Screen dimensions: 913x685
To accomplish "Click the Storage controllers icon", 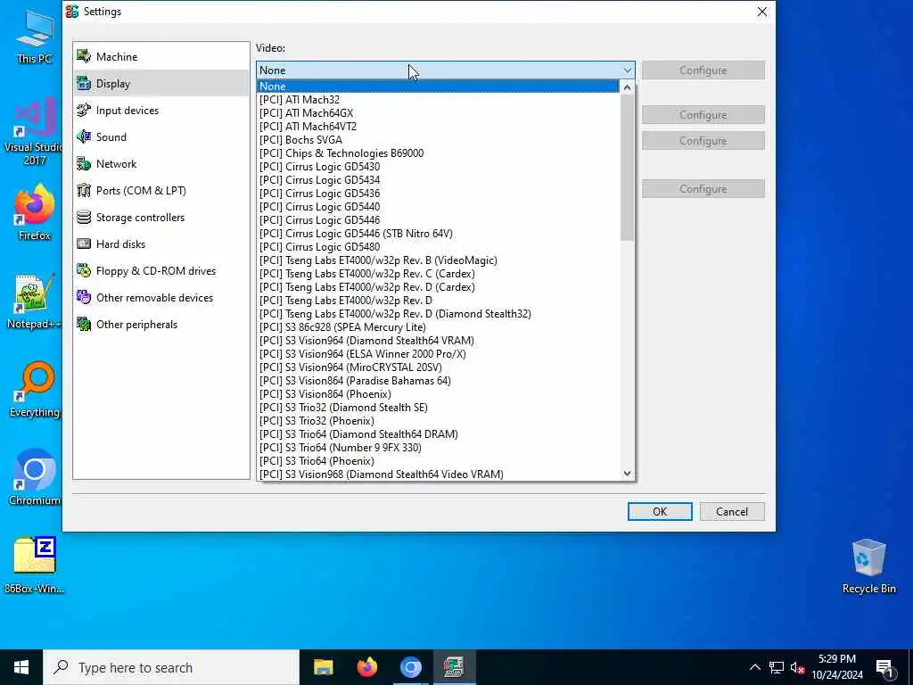I will (84, 218).
